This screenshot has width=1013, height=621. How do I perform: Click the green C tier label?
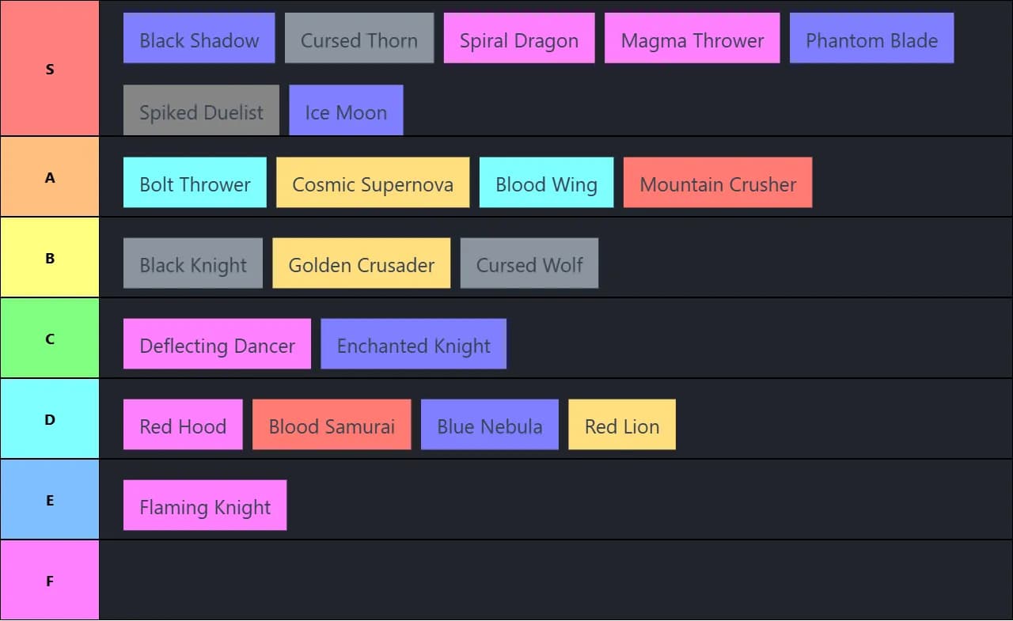tap(50, 339)
